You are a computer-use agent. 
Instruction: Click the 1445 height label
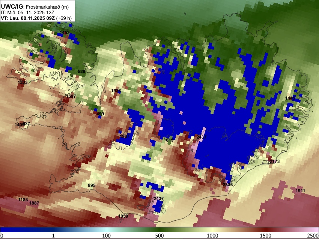tap(290, 98)
